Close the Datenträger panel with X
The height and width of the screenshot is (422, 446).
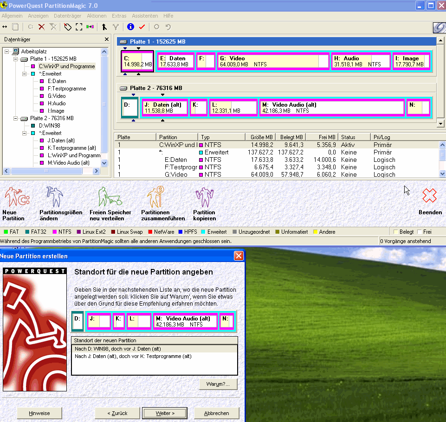pyautogui.click(x=107, y=39)
